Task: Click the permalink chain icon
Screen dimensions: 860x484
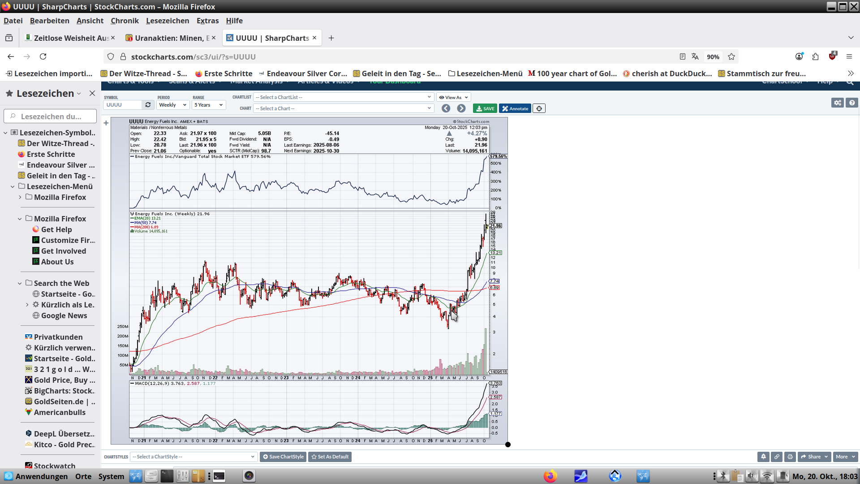Action: click(777, 457)
